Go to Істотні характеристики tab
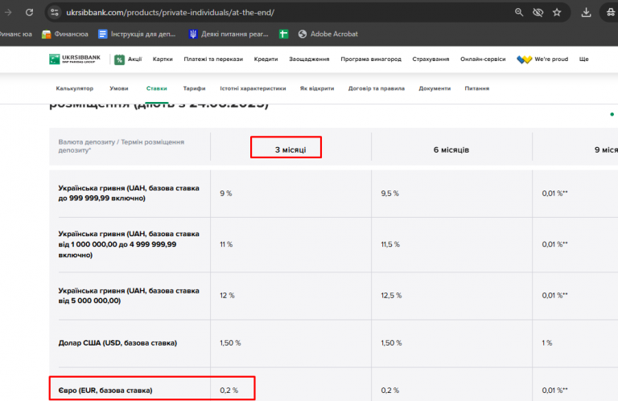The image size is (618, 401). coord(253,88)
